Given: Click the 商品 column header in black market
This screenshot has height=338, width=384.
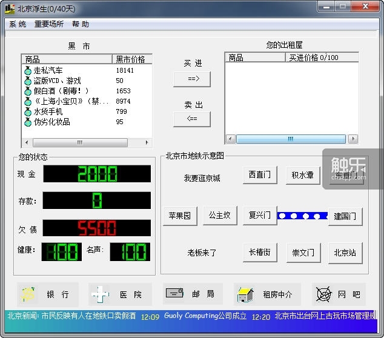Looking at the screenshot, I should click(67, 59).
